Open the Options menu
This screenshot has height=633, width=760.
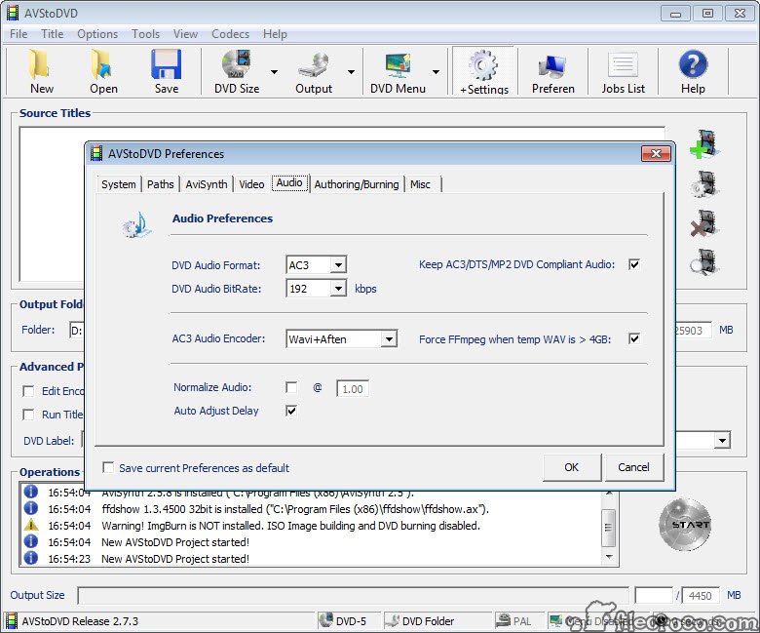pos(97,34)
